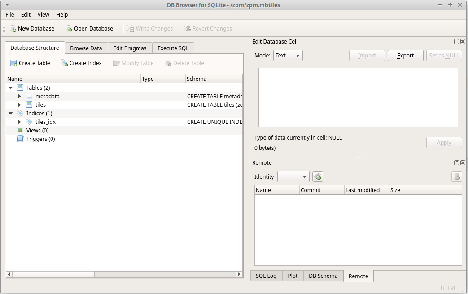468x294 pixels.
Task: Switch to the SQL Log tab
Action: coord(266,276)
